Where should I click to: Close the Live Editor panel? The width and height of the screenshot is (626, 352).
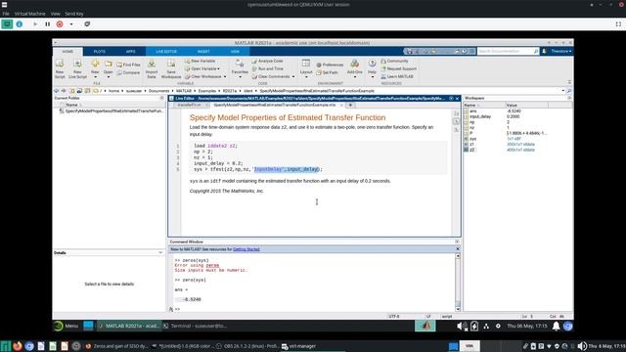coord(457,98)
